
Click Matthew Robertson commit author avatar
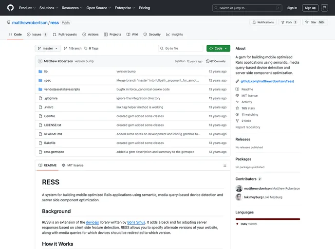[x=40, y=61]
